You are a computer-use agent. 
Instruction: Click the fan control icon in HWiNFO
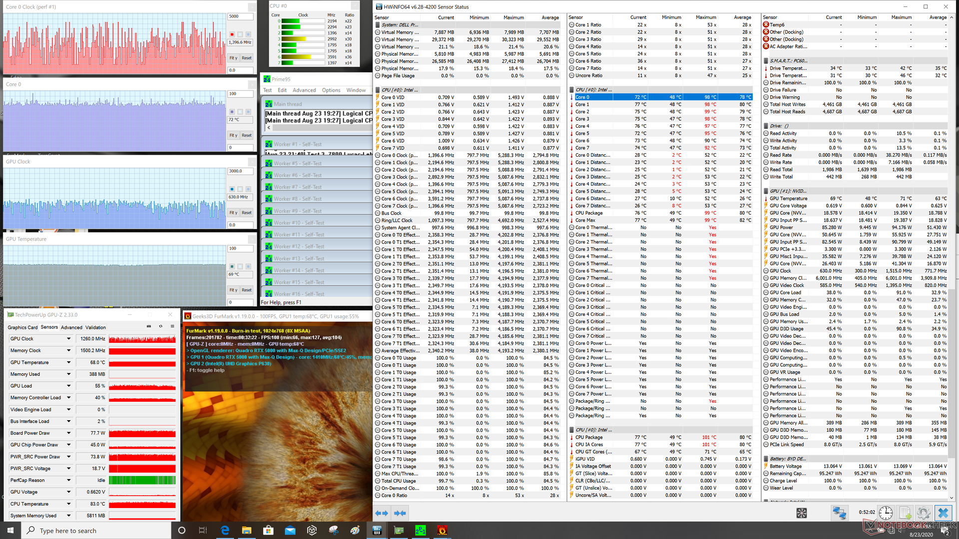802,513
